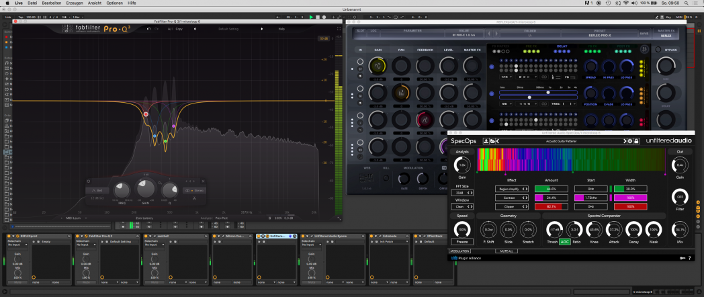Click Help in the Pro-Q 3 header
Image resolution: width=704 pixels, height=297 pixels.
click(x=281, y=29)
